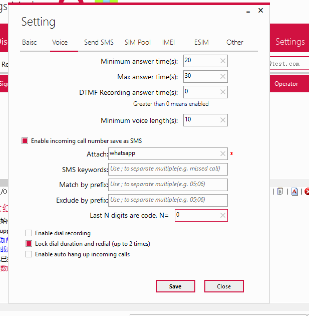This screenshot has height=316, width=309.
Task: Click the Exclude by prefix input
Action: tap(168, 200)
